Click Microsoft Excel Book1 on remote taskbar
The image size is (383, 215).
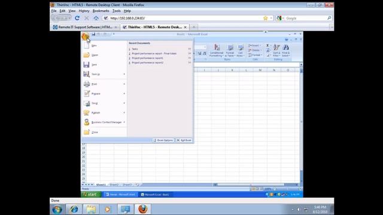pyautogui.click(x=156, y=195)
